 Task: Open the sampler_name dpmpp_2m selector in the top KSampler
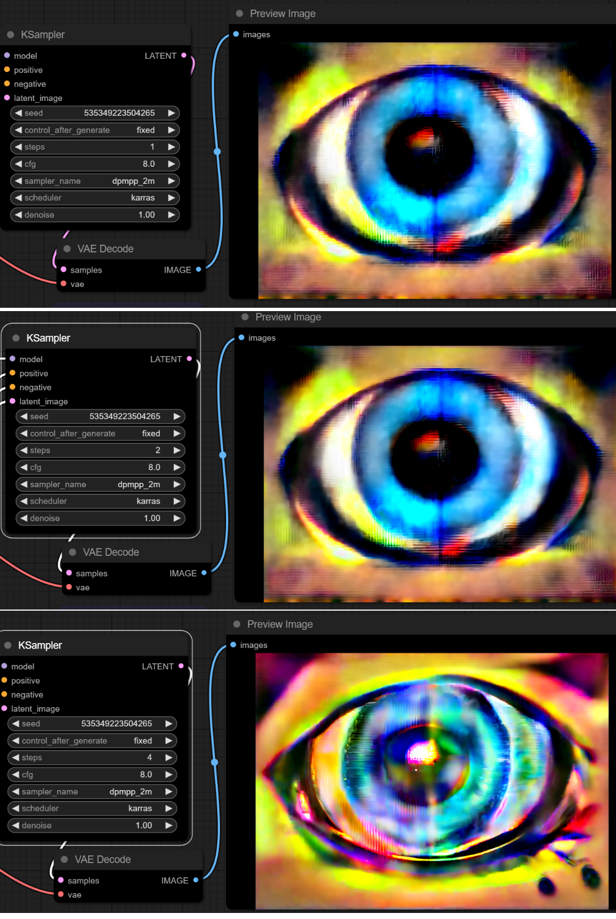[95, 181]
